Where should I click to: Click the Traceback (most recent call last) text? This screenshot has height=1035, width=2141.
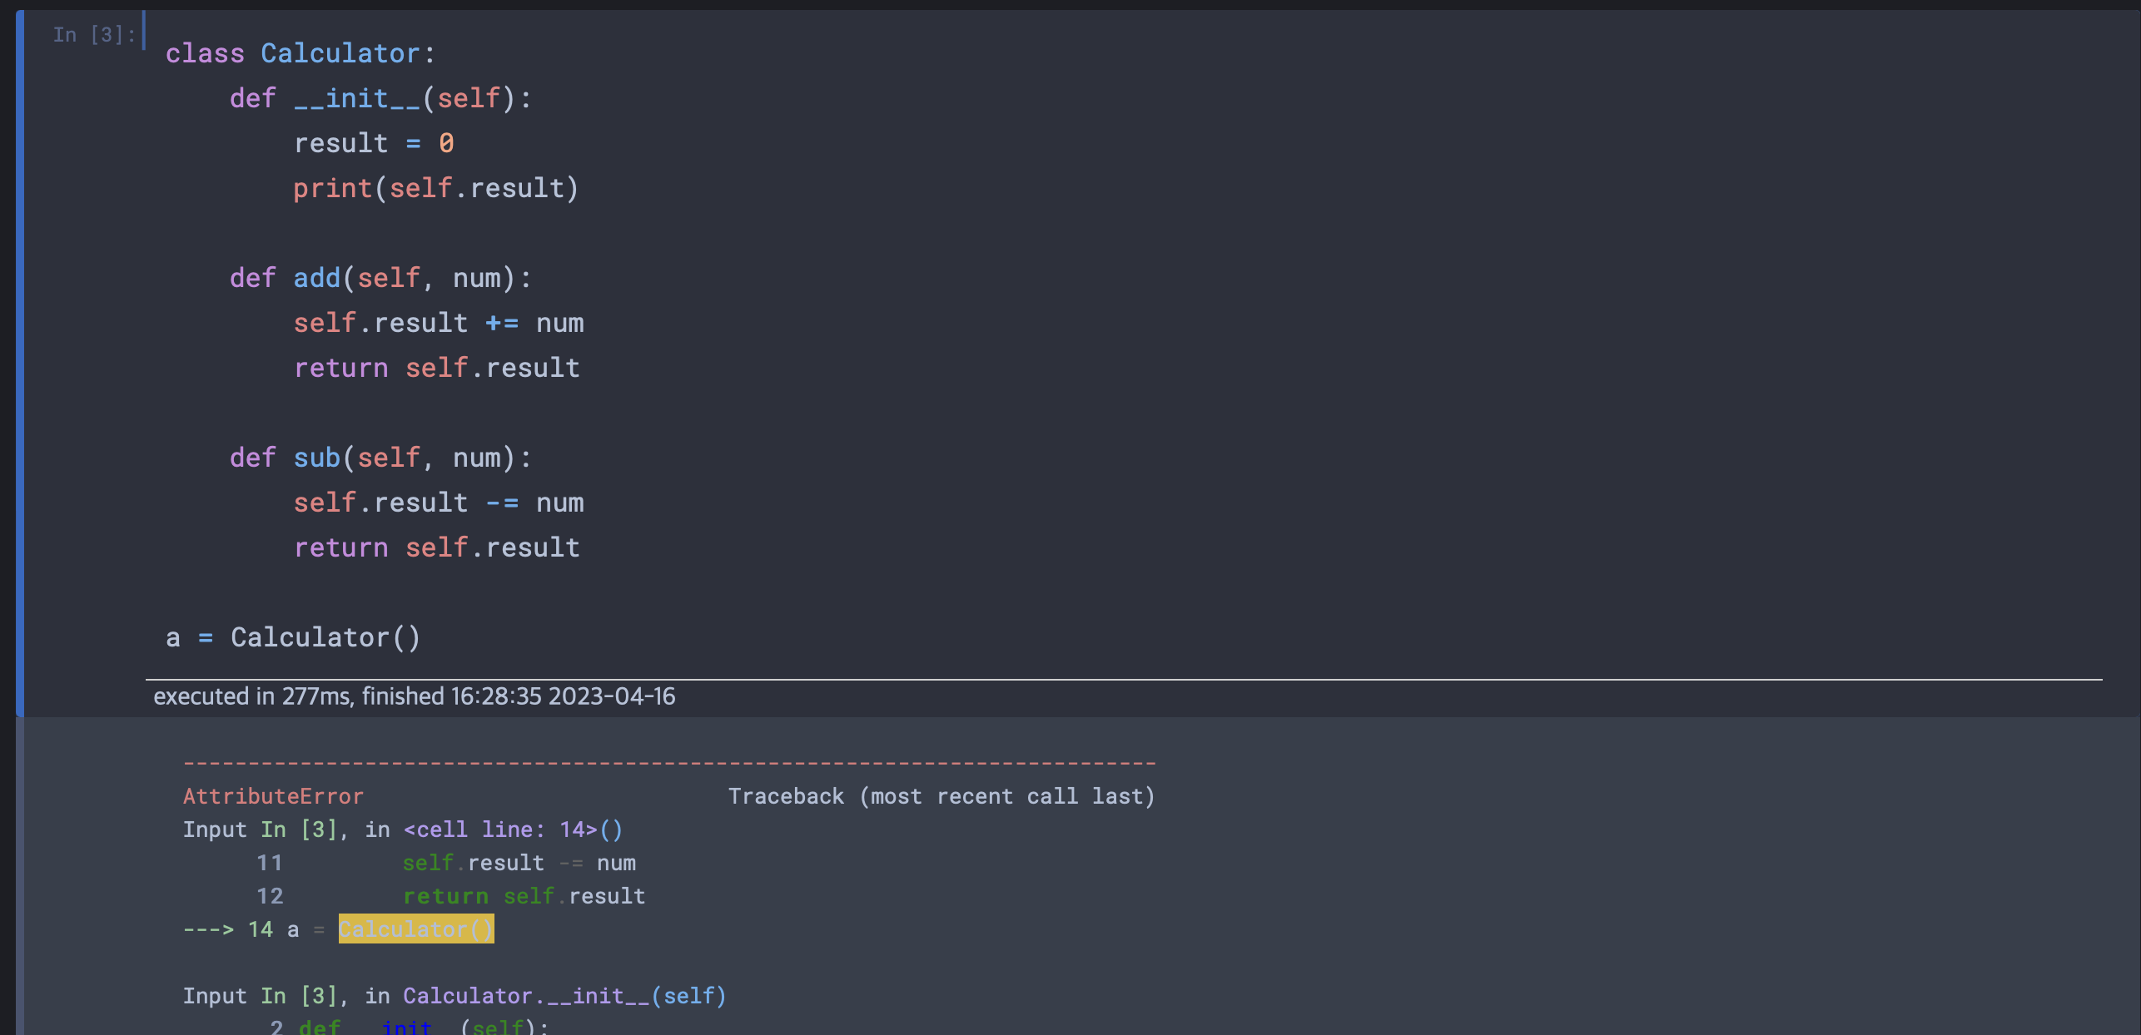pyautogui.click(x=941, y=796)
